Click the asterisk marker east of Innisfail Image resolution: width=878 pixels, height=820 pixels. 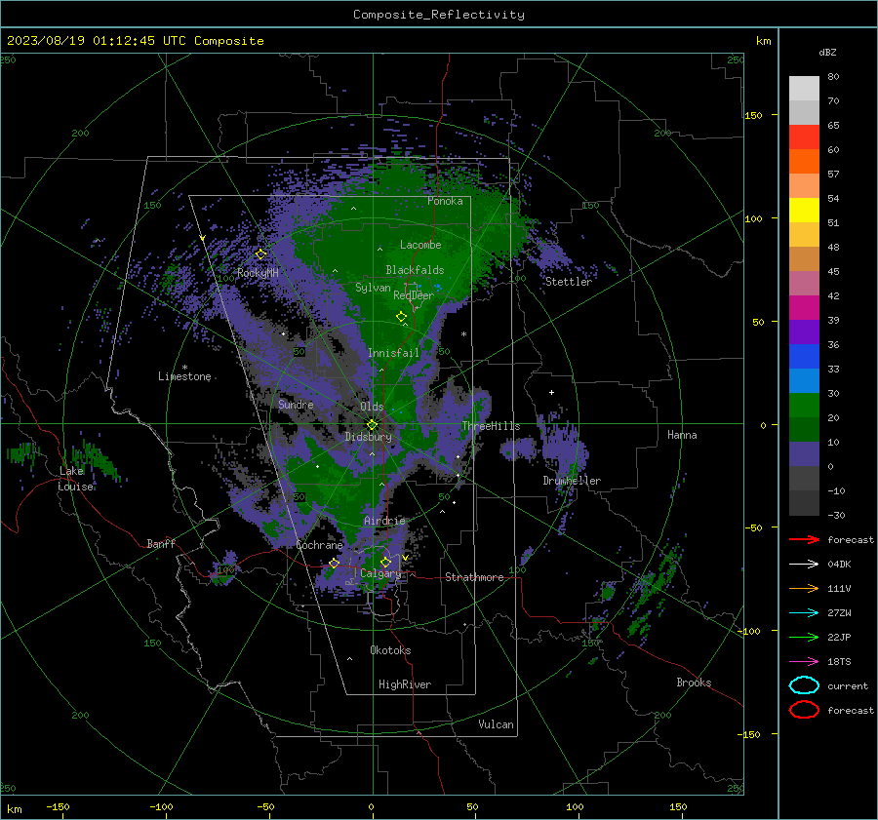463,334
